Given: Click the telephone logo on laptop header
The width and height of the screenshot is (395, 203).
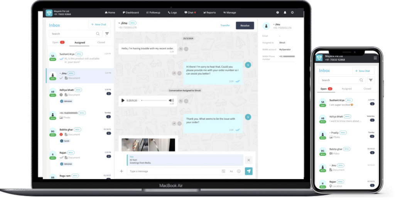Looking at the screenshot, I should [x=49, y=13].
